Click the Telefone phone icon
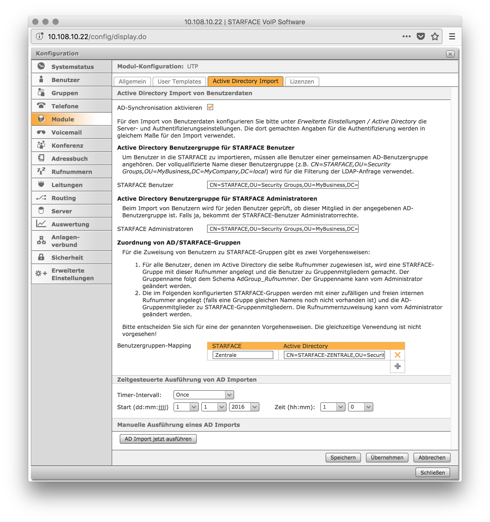Screen dimensions: 490x522 [x=41, y=106]
